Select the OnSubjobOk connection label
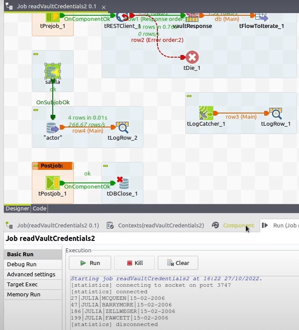Screen dimensions: 299x330 pos(53,103)
